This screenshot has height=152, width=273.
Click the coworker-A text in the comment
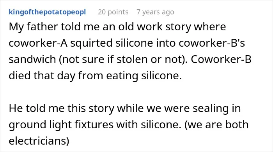(38, 43)
